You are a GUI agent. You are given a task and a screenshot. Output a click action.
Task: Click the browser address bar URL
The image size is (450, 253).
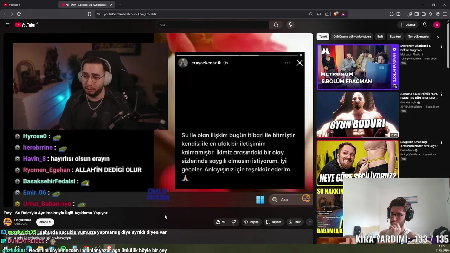[130, 14]
